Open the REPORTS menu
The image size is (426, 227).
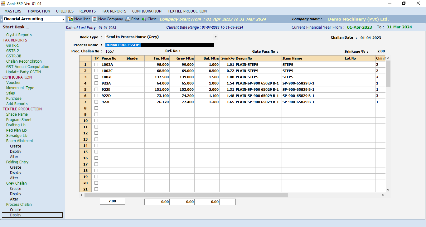point(88,11)
